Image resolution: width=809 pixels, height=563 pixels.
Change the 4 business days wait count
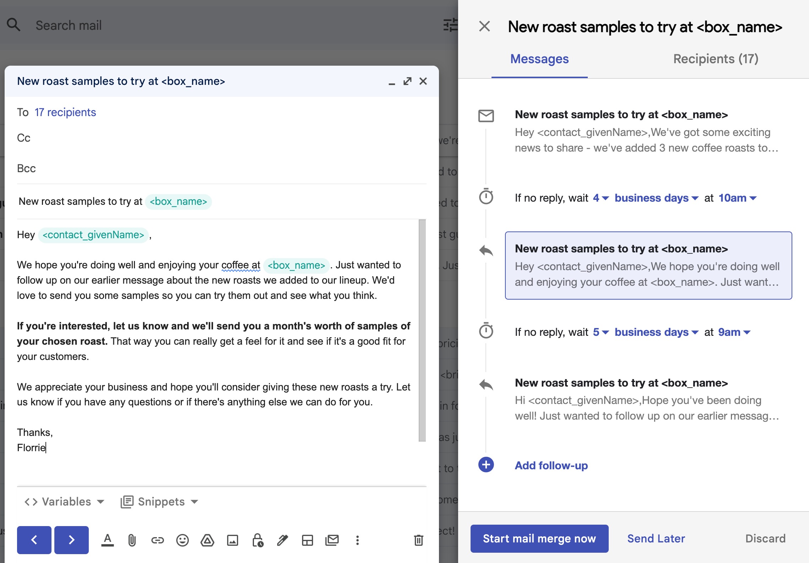click(601, 198)
